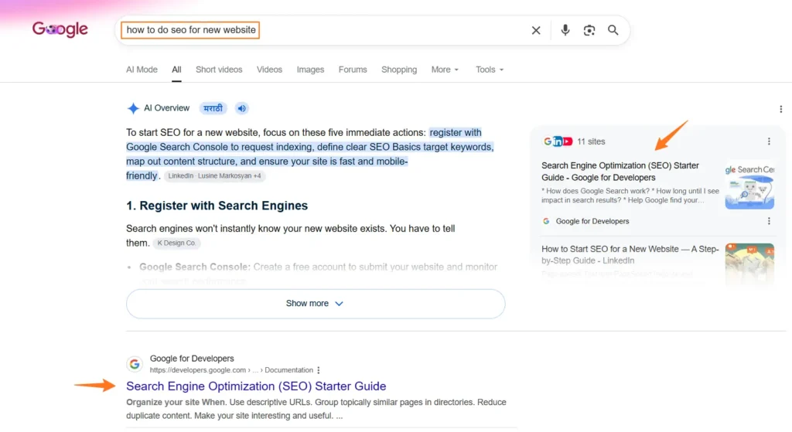Switch to the Shopping tab
The height and width of the screenshot is (432, 792).
coord(399,70)
